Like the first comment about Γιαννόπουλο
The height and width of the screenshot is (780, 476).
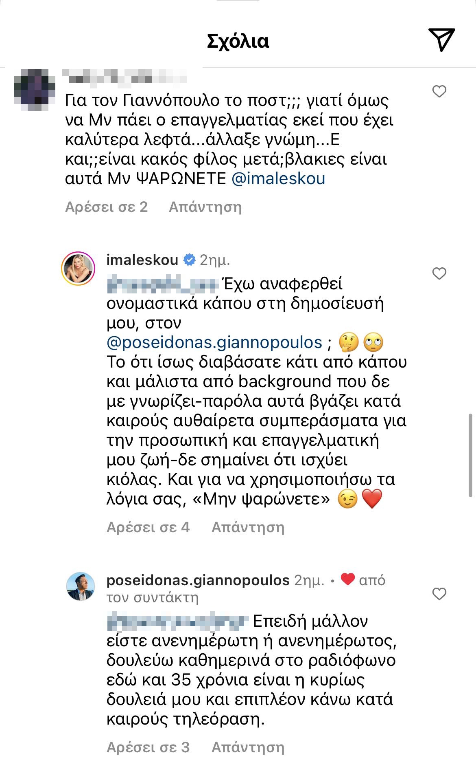pyautogui.click(x=439, y=91)
